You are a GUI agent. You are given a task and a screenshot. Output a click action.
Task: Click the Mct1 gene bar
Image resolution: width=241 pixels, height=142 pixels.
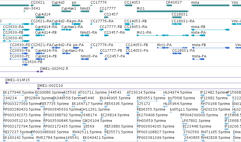point(163,11)
